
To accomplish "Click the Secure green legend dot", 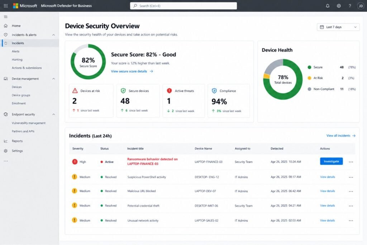I will click(309, 67).
